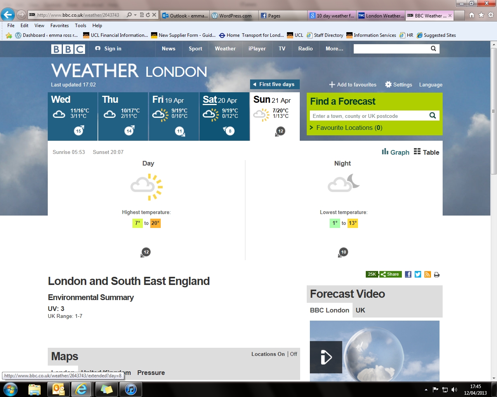The height and width of the screenshot is (397, 497).
Task: Switch to the London Weather tab
Action: [381, 16]
